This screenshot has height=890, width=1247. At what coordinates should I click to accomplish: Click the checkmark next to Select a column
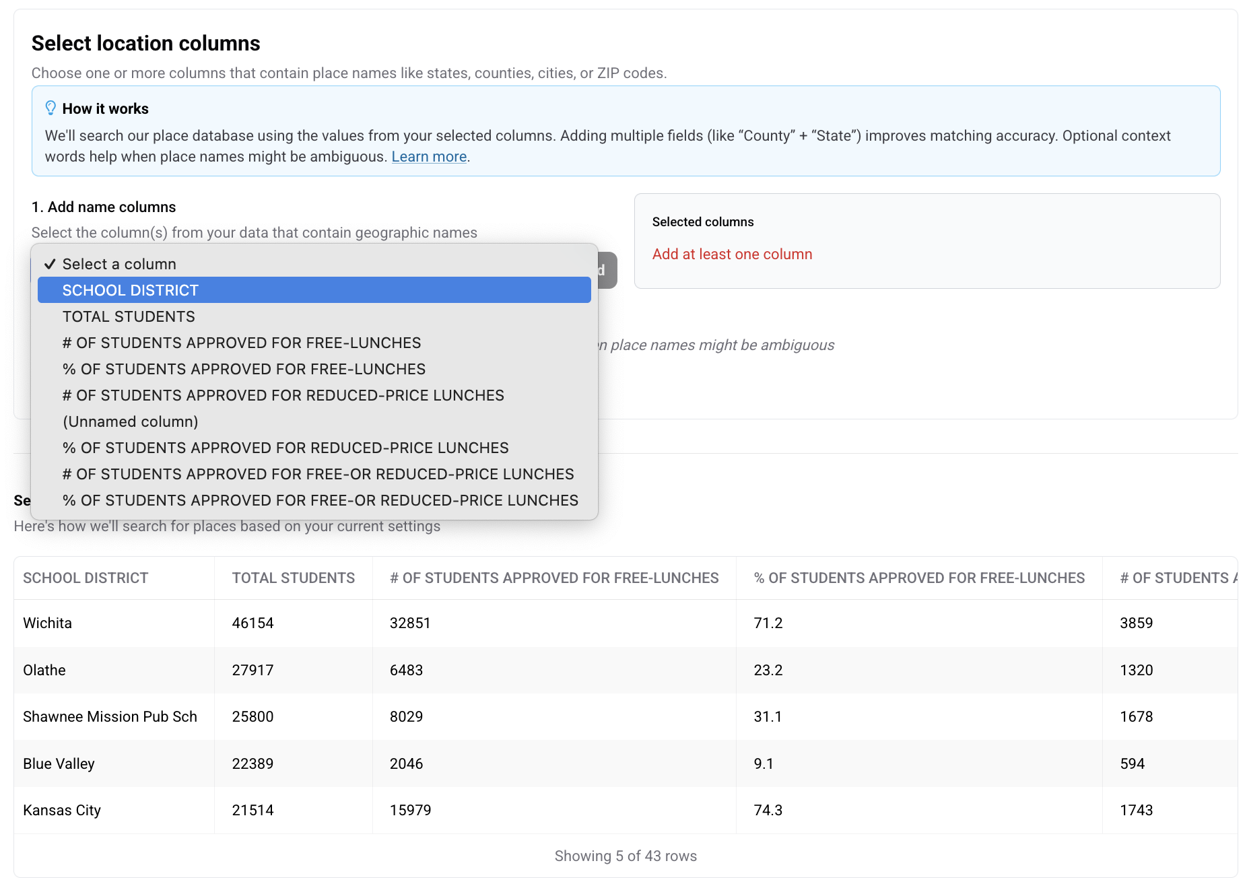(x=50, y=264)
